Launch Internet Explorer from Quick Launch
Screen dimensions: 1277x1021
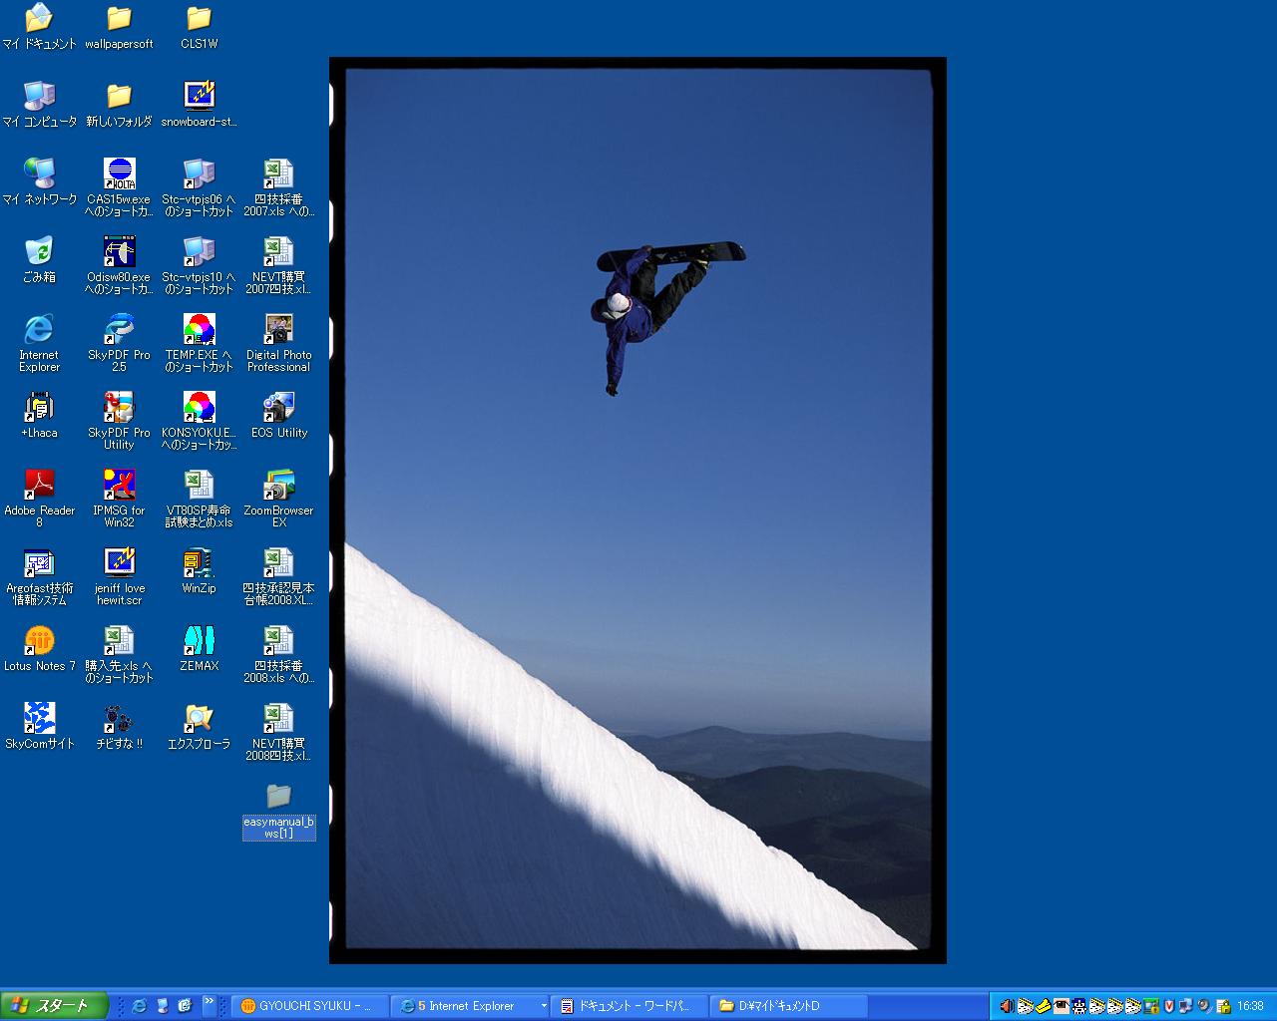point(139,1005)
